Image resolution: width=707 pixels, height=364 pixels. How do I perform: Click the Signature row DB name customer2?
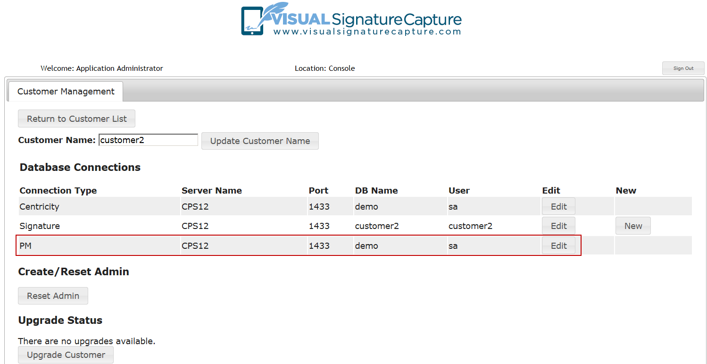click(x=377, y=226)
